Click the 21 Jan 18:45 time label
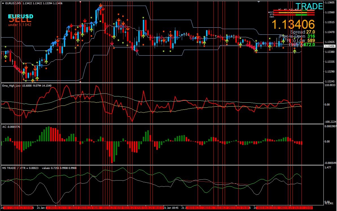The height and width of the screenshot is (211, 337). (171, 208)
